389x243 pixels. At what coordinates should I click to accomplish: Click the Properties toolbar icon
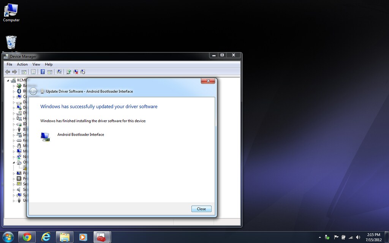click(x=33, y=72)
